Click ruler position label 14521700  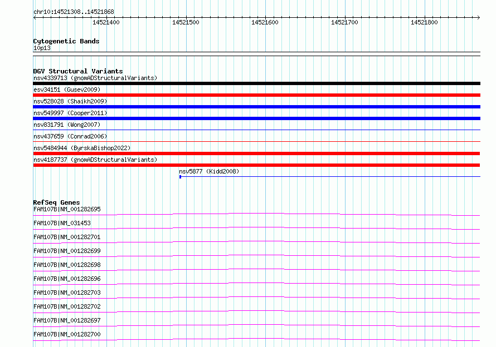344,22
